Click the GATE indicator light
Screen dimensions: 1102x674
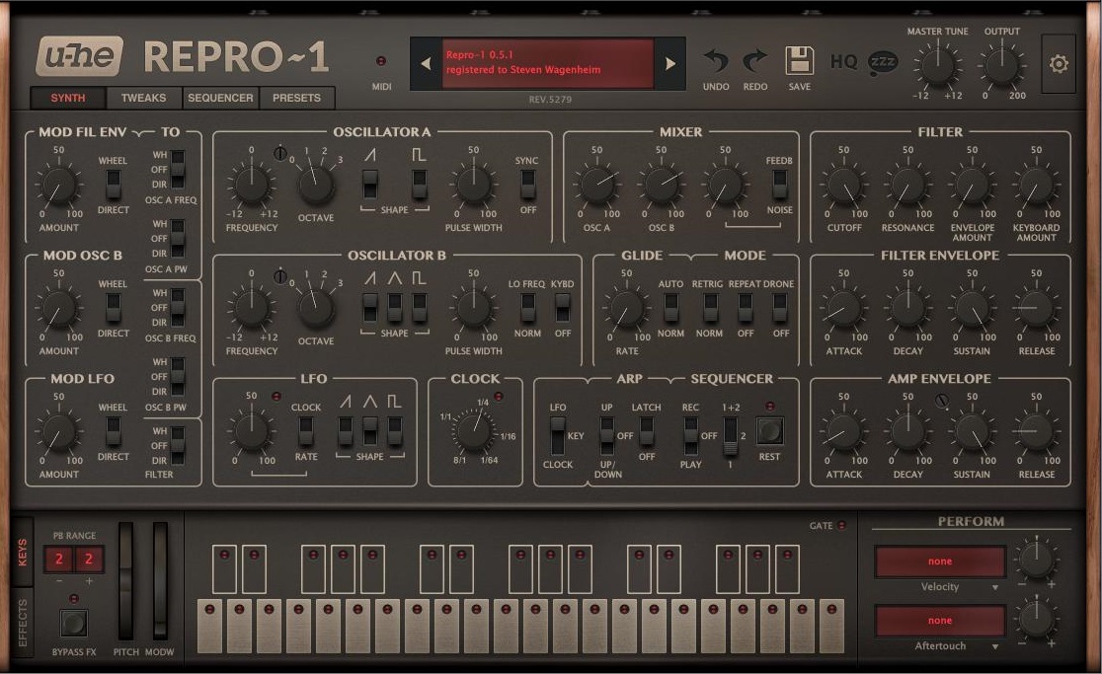[x=842, y=525]
